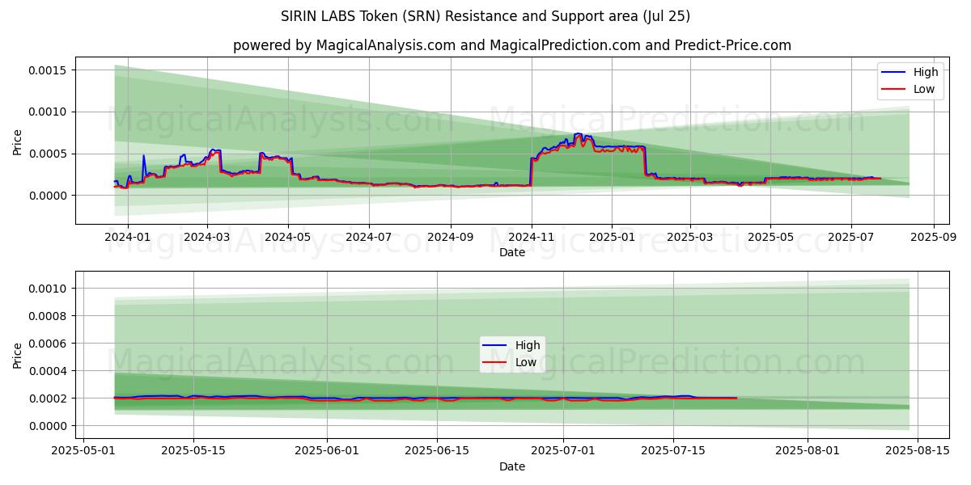
Task: Click the '2025-06-01' x-axis label
Action: click(327, 450)
